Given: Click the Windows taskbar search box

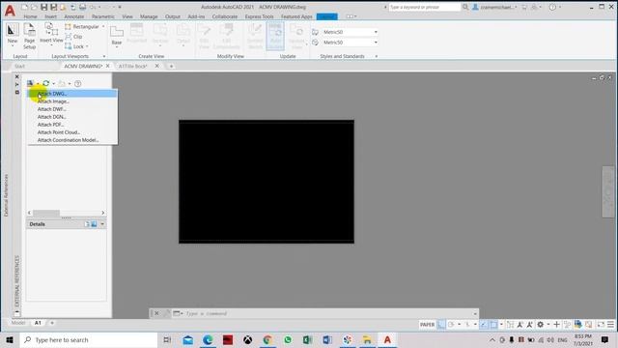Looking at the screenshot, I should pyautogui.click(x=89, y=339).
